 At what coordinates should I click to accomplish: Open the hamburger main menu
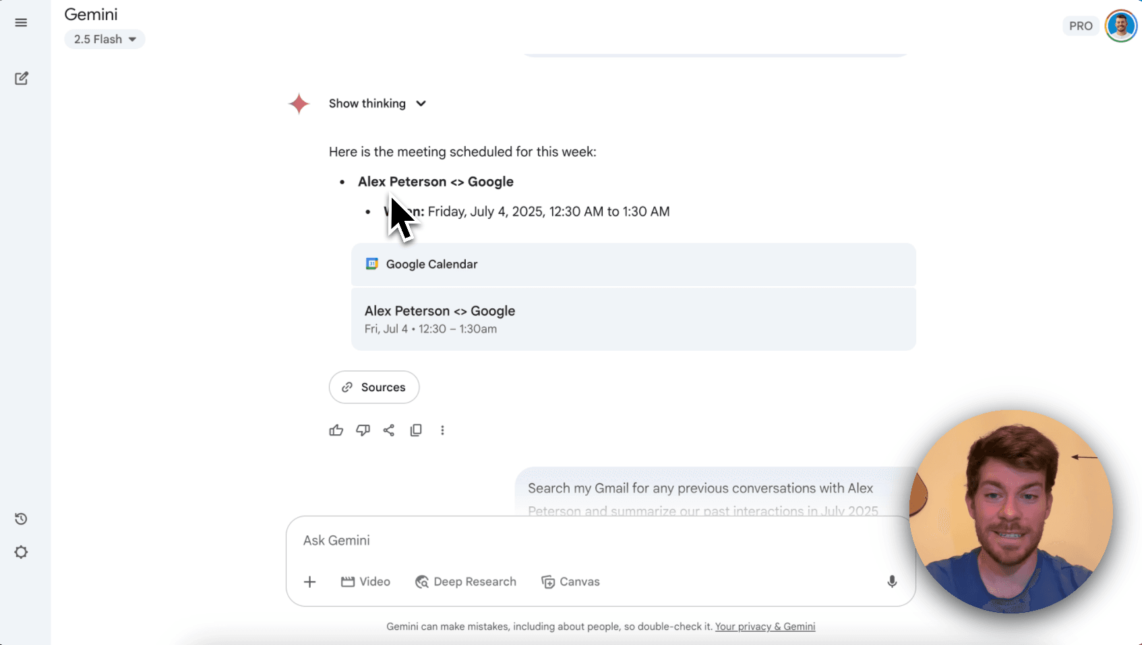[x=21, y=23]
